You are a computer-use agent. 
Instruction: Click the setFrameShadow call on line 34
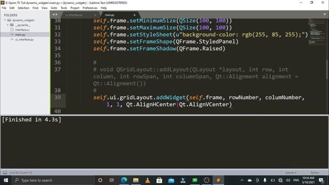coord(153,48)
